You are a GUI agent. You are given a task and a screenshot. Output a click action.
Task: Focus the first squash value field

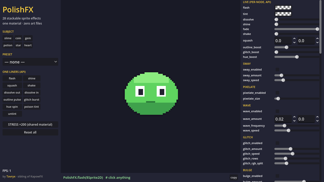pos(283,40)
